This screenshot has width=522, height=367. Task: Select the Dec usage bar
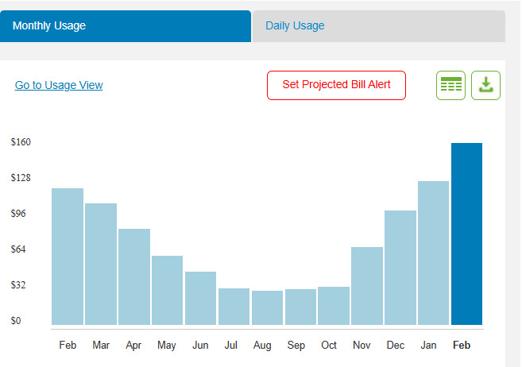click(400, 268)
